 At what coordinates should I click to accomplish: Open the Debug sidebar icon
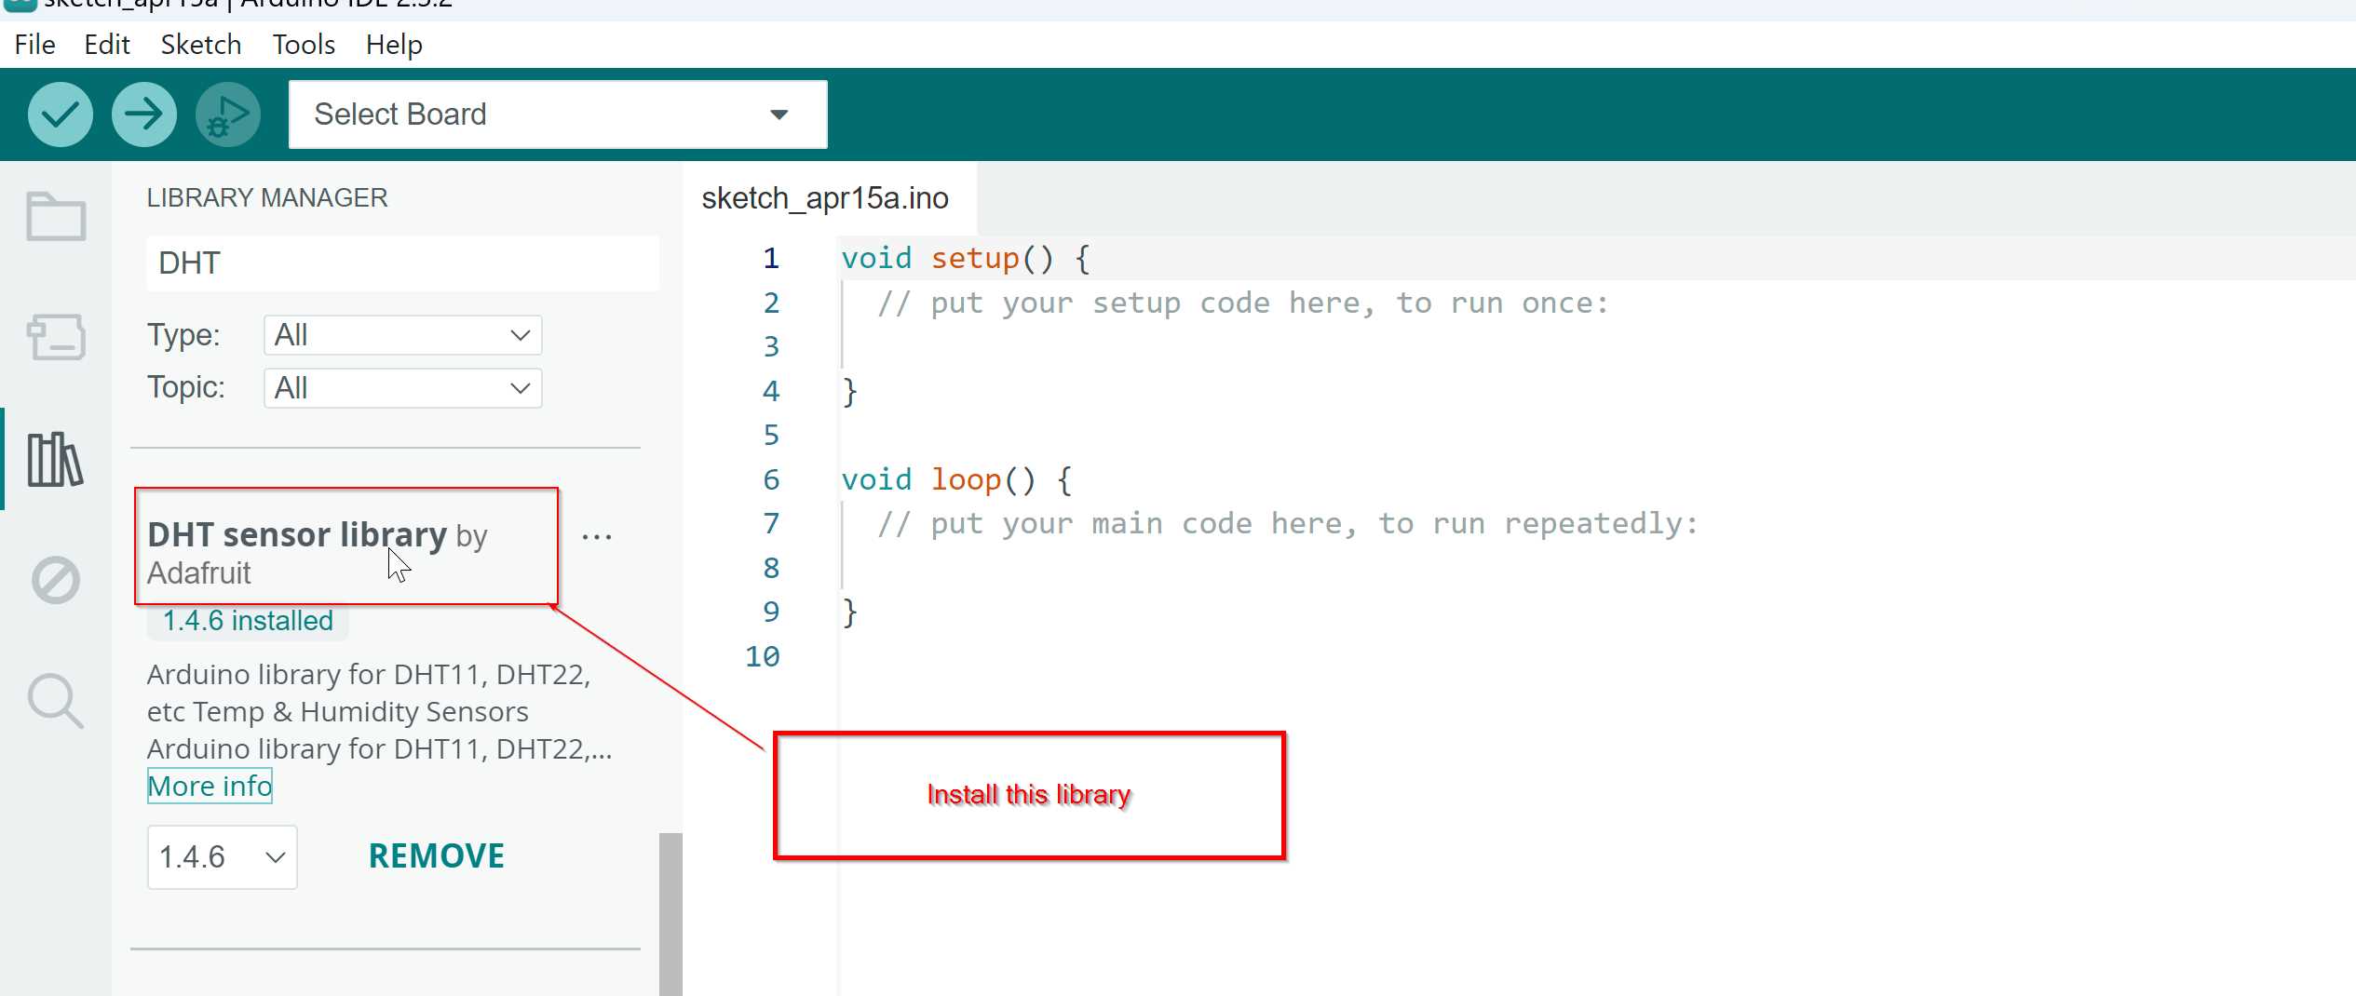tap(56, 580)
